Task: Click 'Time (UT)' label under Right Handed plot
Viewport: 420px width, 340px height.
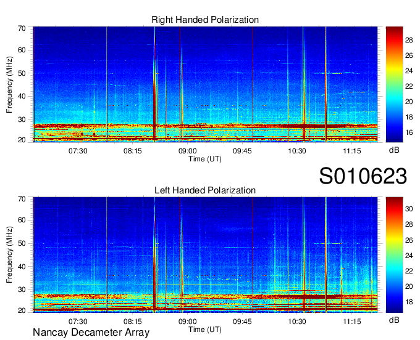Action: pyautogui.click(x=205, y=159)
